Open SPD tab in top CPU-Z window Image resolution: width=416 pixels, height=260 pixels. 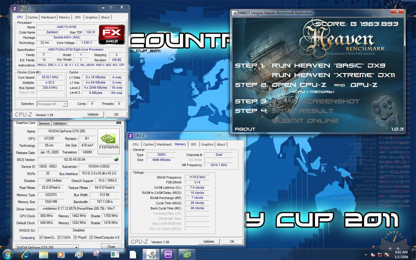78,17
